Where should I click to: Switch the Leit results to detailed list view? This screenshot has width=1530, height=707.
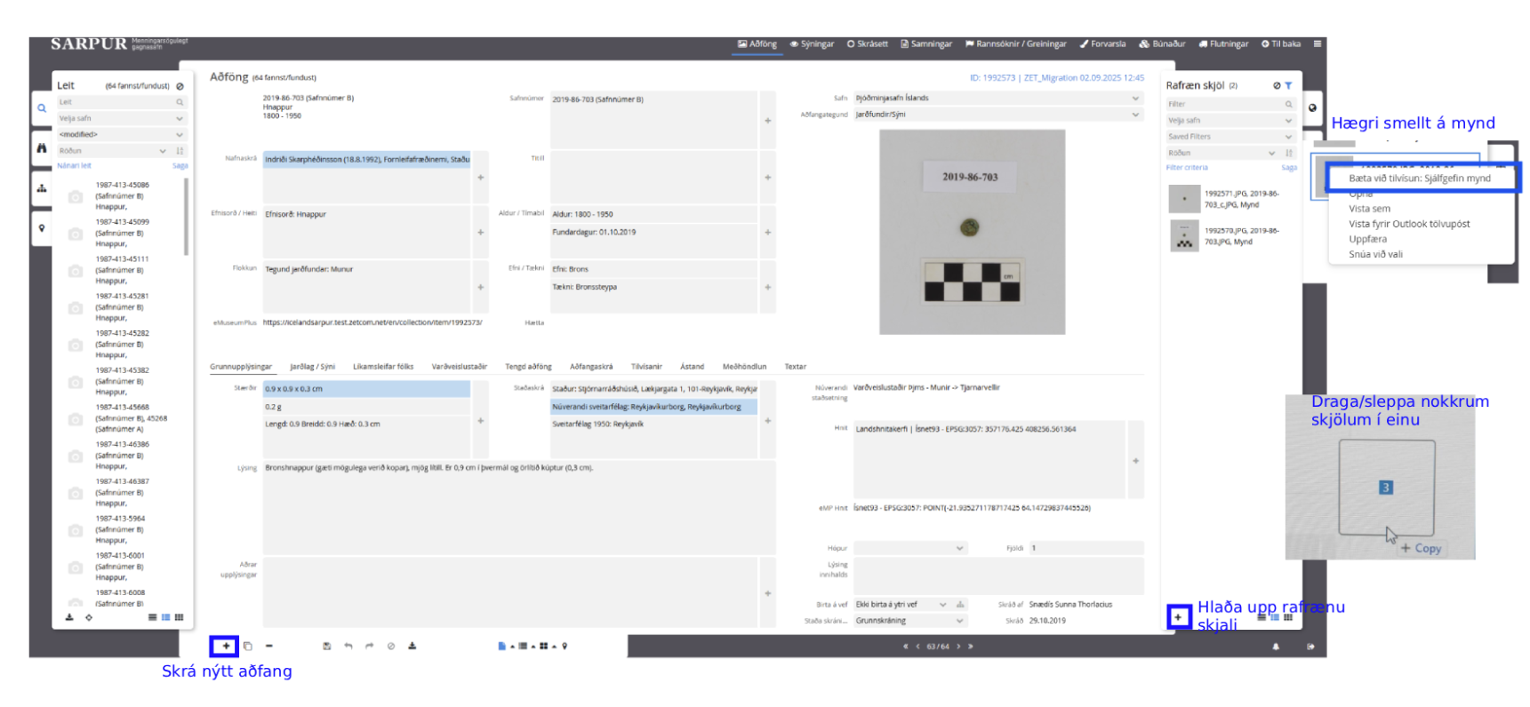click(165, 617)
